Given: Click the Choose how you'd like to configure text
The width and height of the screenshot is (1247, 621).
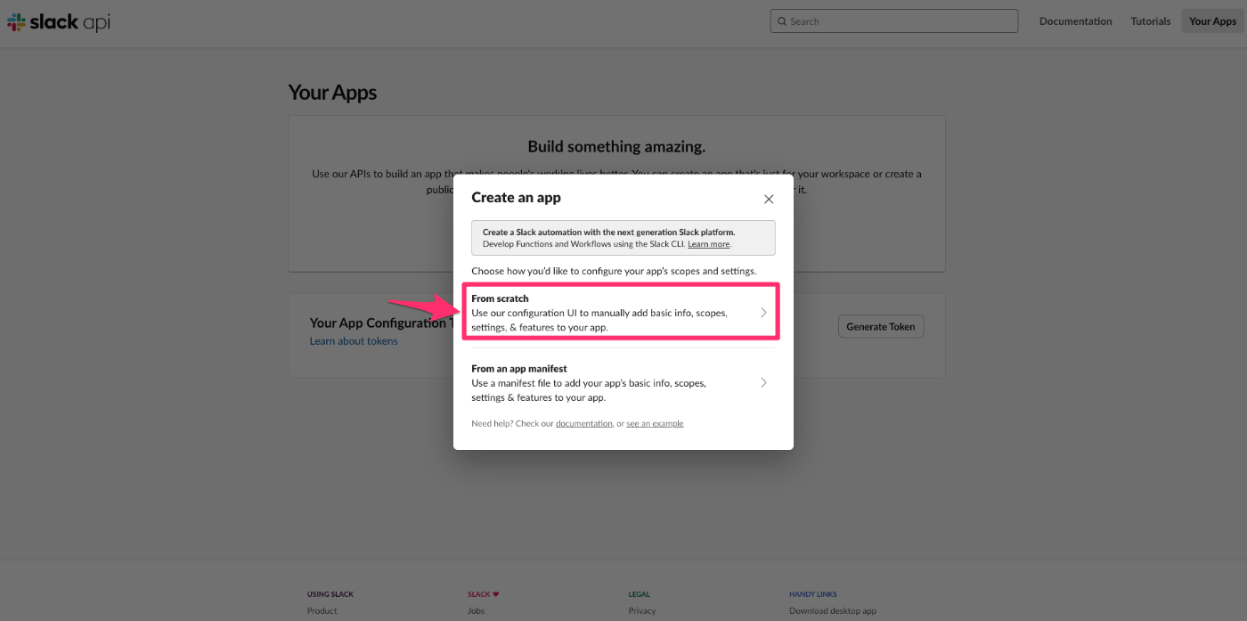Looking at the screenshot, I should pos(614,271).
